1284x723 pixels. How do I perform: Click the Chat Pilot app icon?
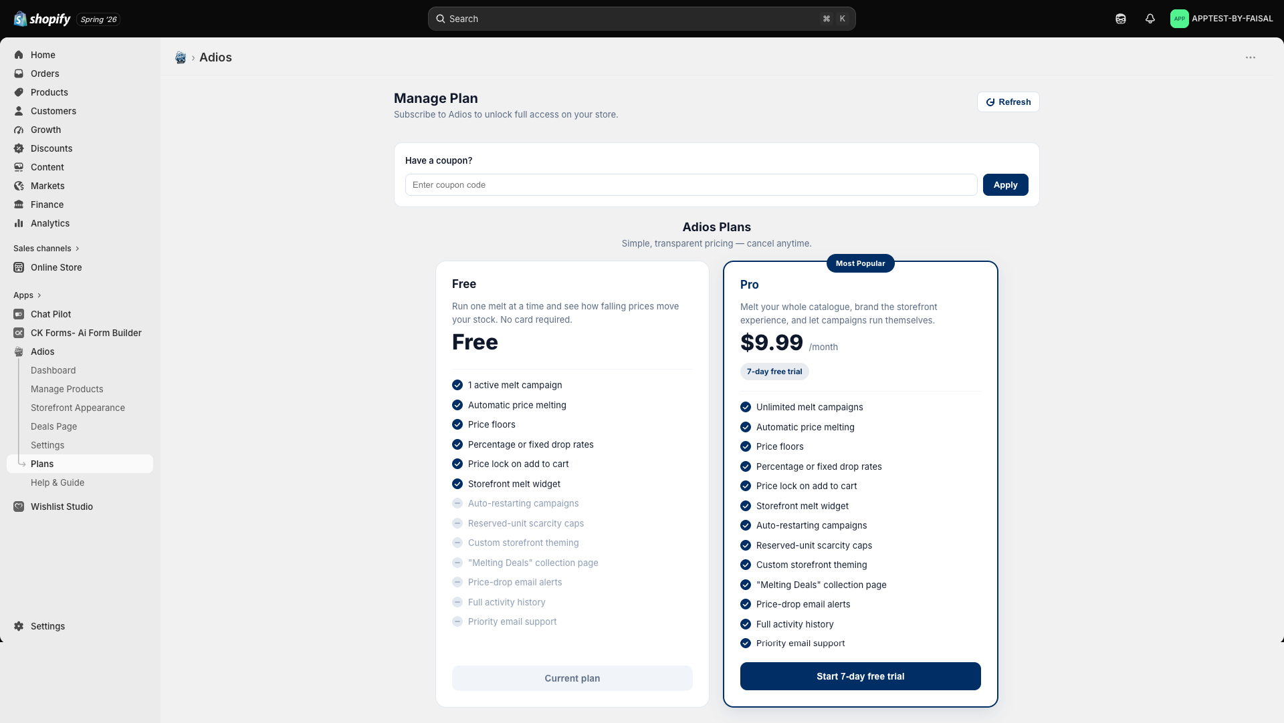click(x=19, y=314)
